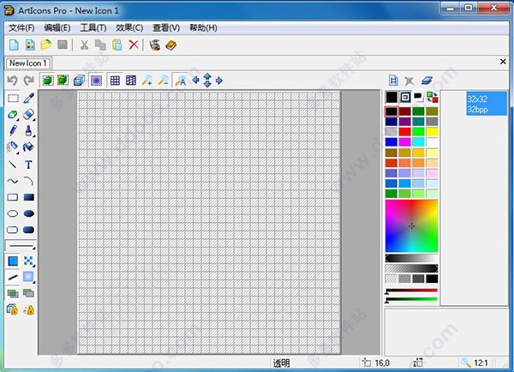Open the 查看(V) menu
Screen dimensions: 514x372
(166, 28)
